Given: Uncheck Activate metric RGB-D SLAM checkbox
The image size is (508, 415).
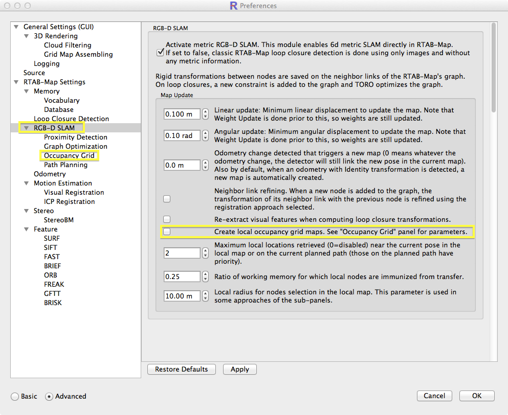Looking at the screenshot, I should click(160, 53).
